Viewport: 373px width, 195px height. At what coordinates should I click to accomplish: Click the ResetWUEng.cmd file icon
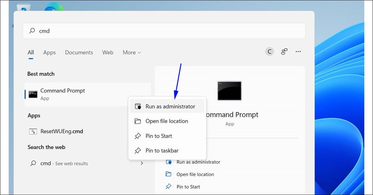(x=33, y=131)
